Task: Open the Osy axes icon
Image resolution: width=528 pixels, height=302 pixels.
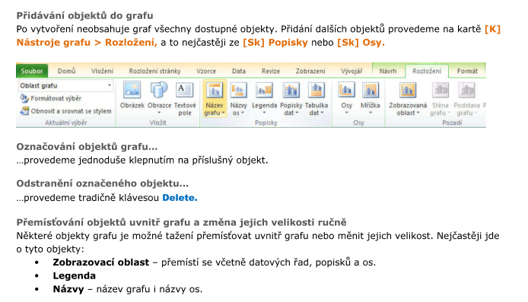Action: [x=346, y=91]
